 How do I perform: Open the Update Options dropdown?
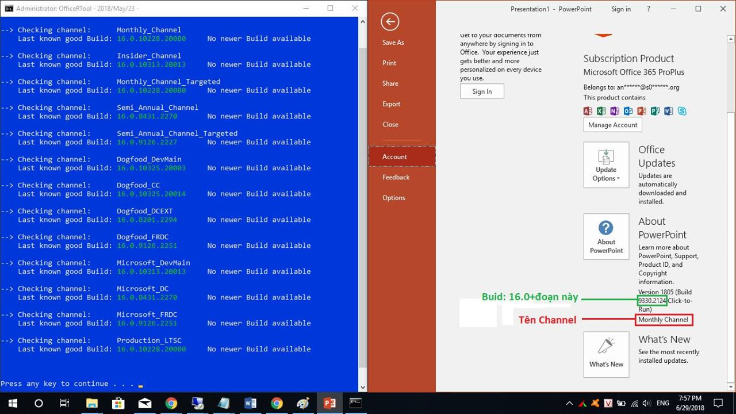(606, 165)
